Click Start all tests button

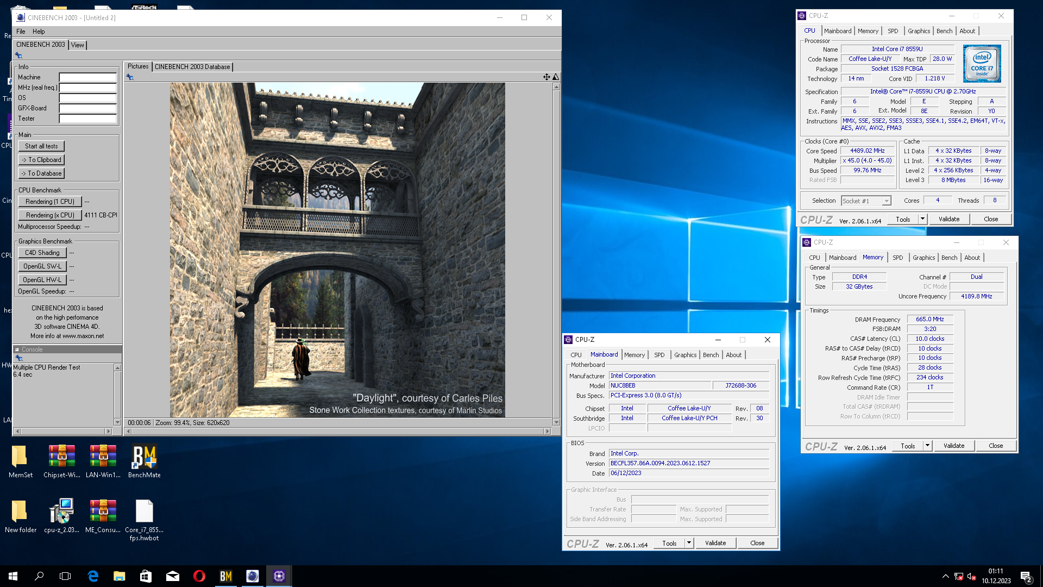pos(41,146)
